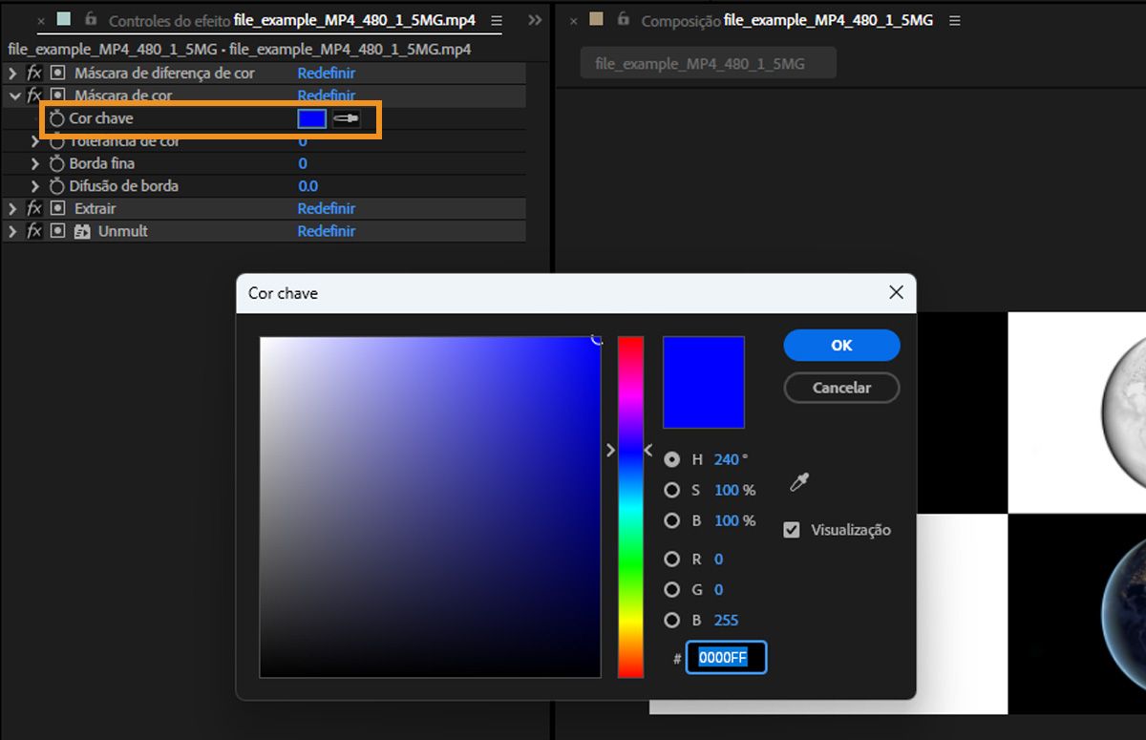Click the fx icon of Máscara de cor
This screenshot has height=740, width=1146.
point(34,95)
